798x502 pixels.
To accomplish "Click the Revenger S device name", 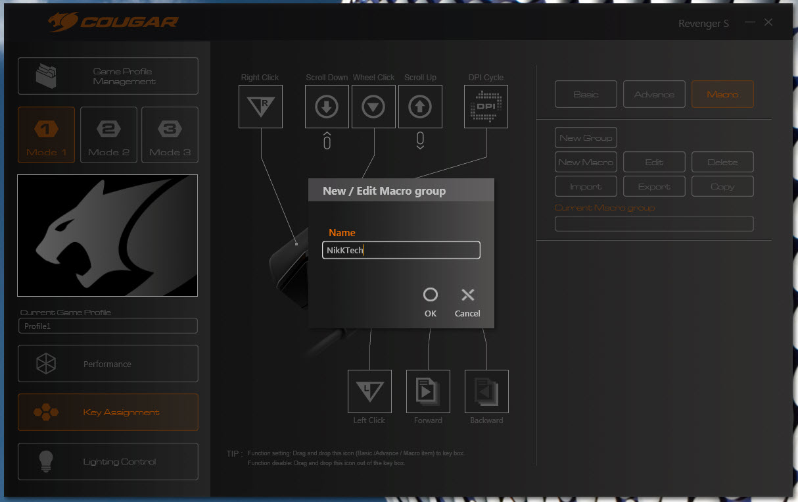I will pyautogui.click(x=703, y=24).
